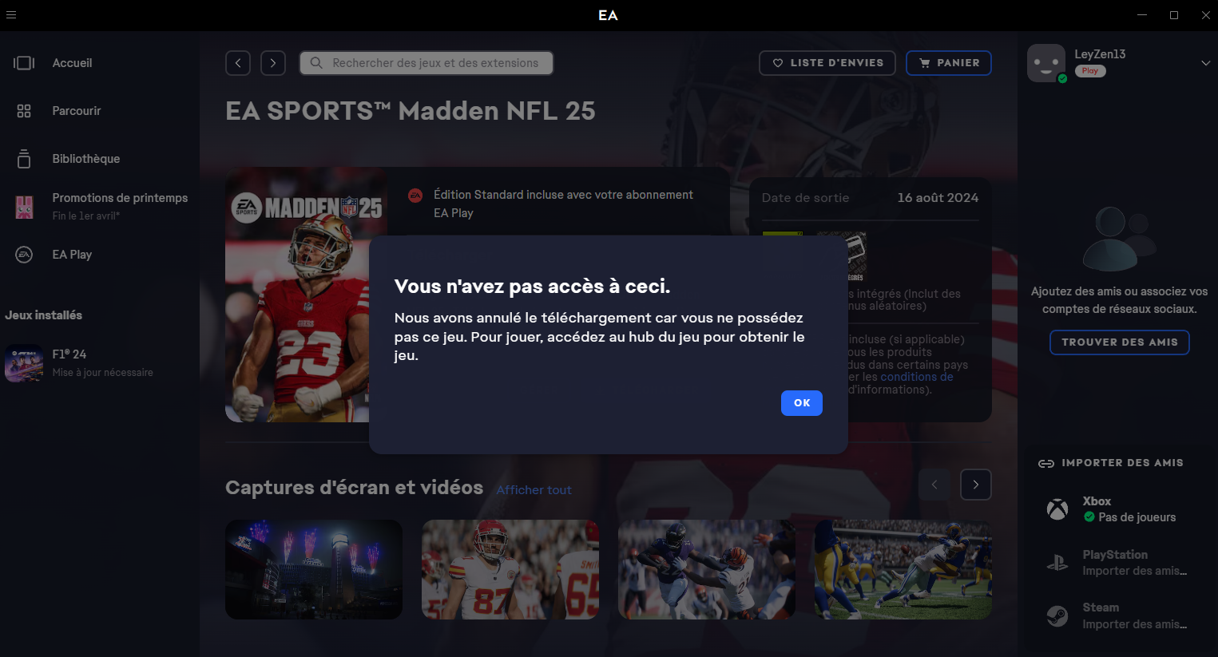Click the Accueil home icon
This screenshot has width=1218, height=657.
[24, 63]
